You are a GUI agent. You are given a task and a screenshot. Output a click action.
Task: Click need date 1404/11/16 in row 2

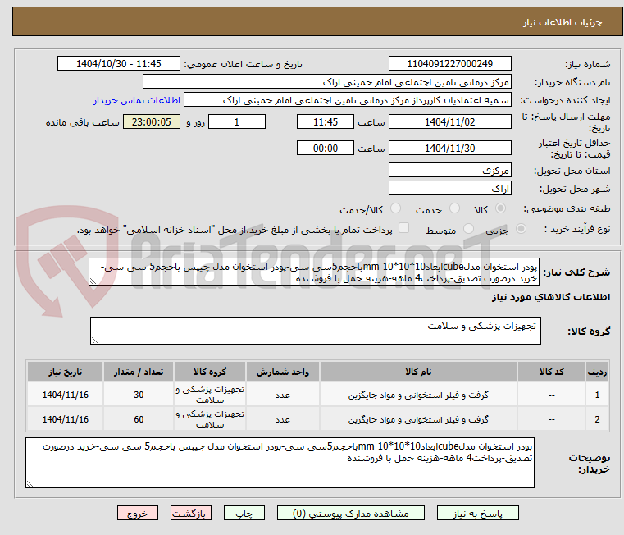[x=66, y=419]
